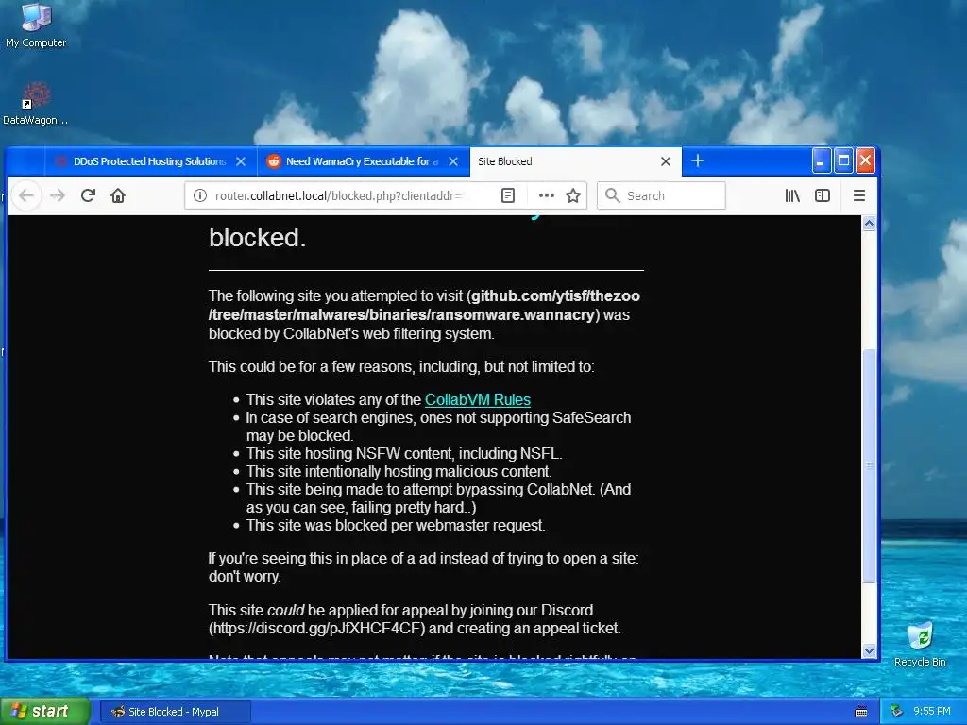Click the blocked github.com/ytisf/thezoo URL text

click(424, 305)
